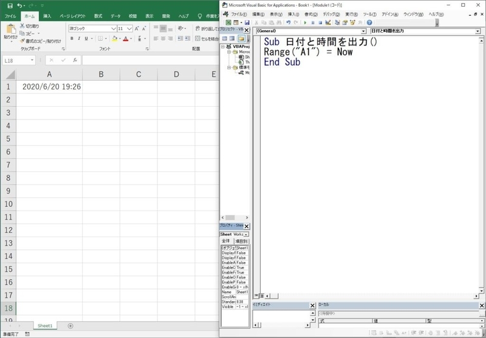Click the Increase Indent icon in Excel

188,38
